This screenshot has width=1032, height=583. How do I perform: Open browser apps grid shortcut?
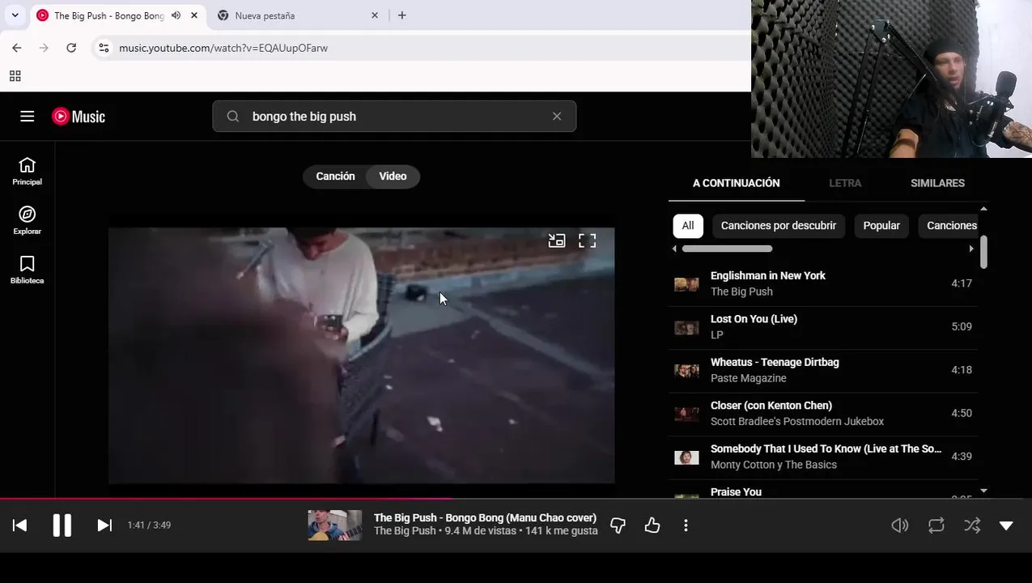tap(15, 76)
